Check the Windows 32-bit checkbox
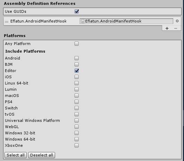184x161 pixels. tap(77, 133)
